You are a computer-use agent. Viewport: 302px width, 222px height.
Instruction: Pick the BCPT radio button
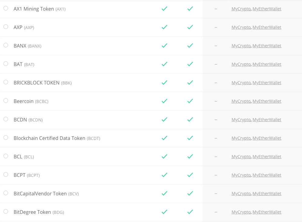pyautogui.click(x=6, y=174)
